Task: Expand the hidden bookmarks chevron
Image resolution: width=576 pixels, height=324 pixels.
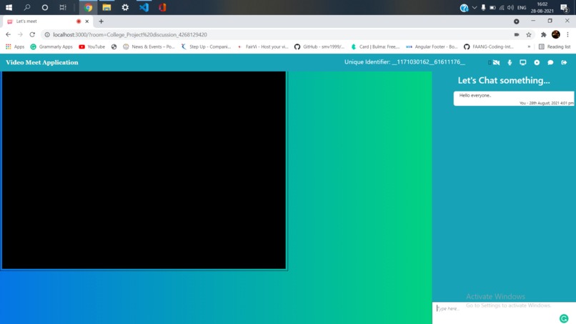Action: [529, 46]
